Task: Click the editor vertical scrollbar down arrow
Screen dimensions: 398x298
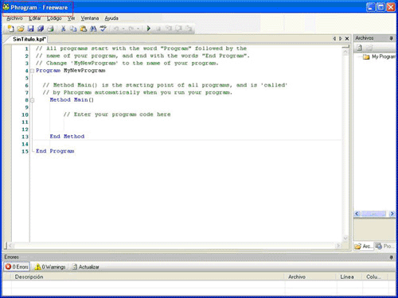Action: pyautogui.click(x=345, y=238)
